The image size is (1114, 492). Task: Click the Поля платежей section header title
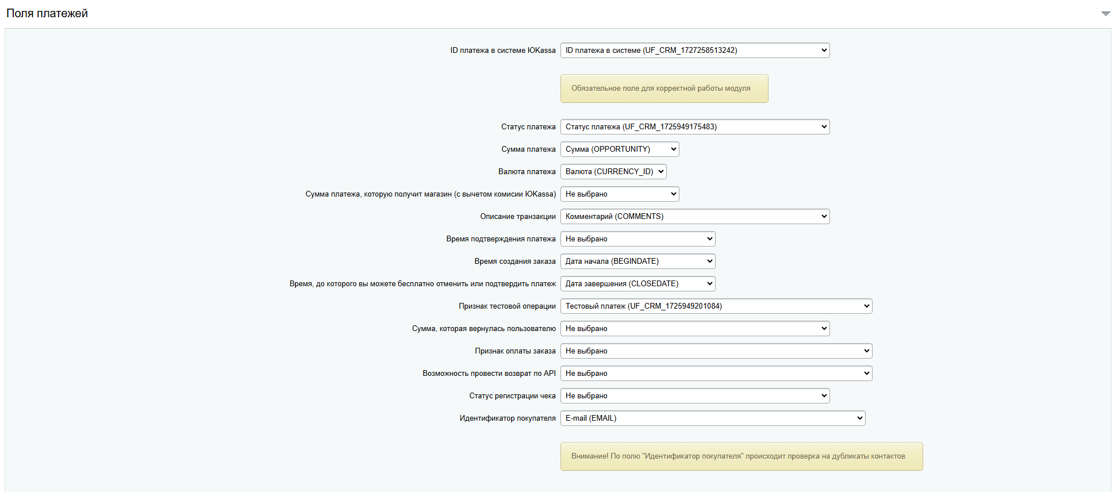pos(47,13)
